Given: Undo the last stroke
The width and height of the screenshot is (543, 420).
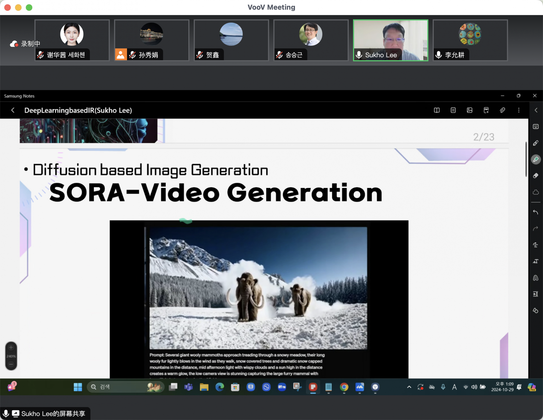Looking at the screenshot, I should (536, 212).
